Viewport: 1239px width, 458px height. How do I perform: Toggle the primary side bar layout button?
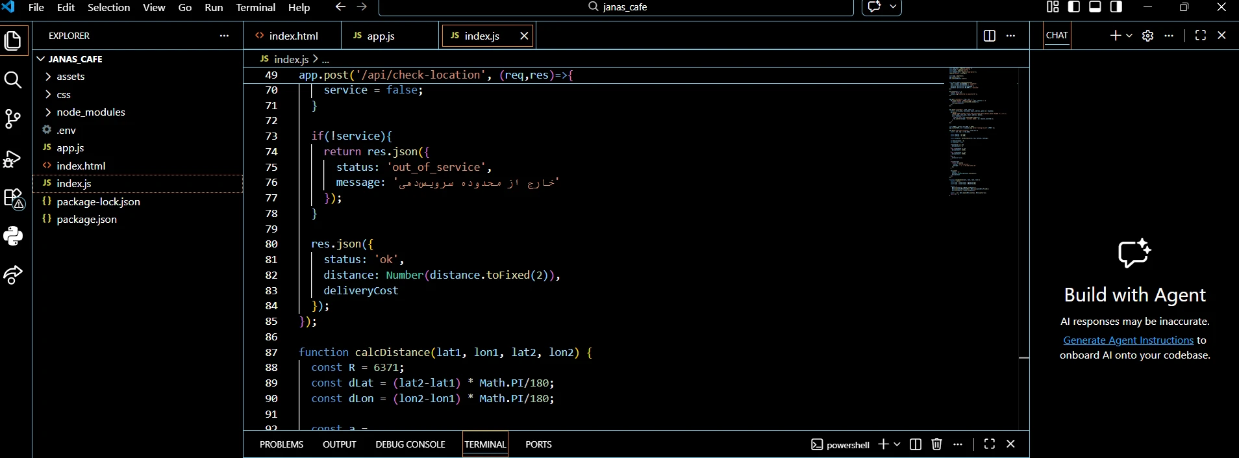tap(1074, 7)
